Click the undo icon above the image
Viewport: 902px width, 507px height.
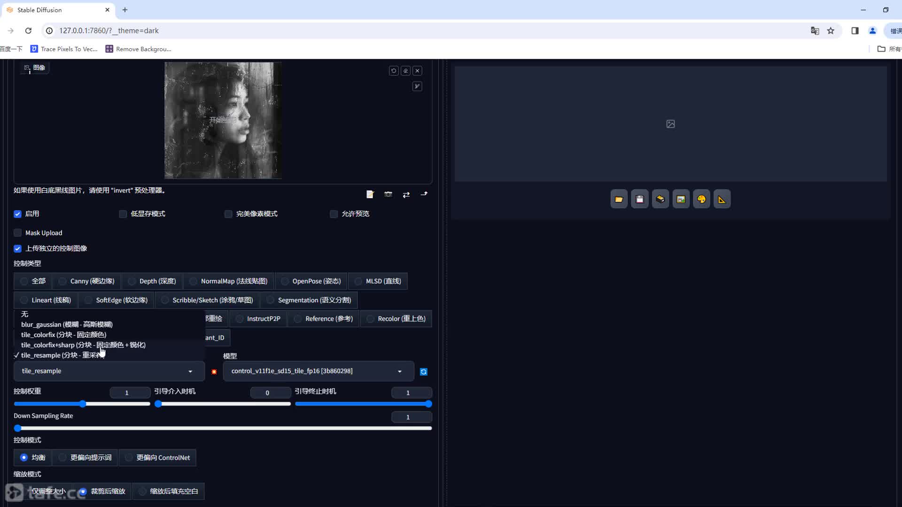394,71
